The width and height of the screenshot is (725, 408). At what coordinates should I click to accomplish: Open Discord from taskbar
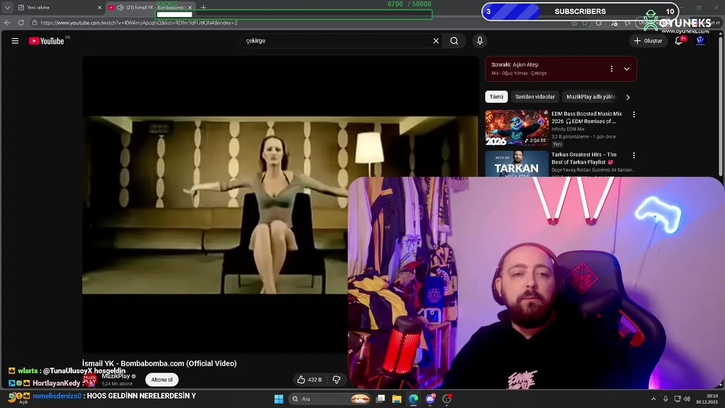(430, 399)
